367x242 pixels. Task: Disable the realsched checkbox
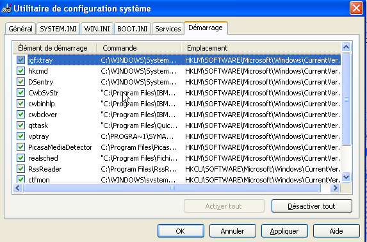(20, 157)
